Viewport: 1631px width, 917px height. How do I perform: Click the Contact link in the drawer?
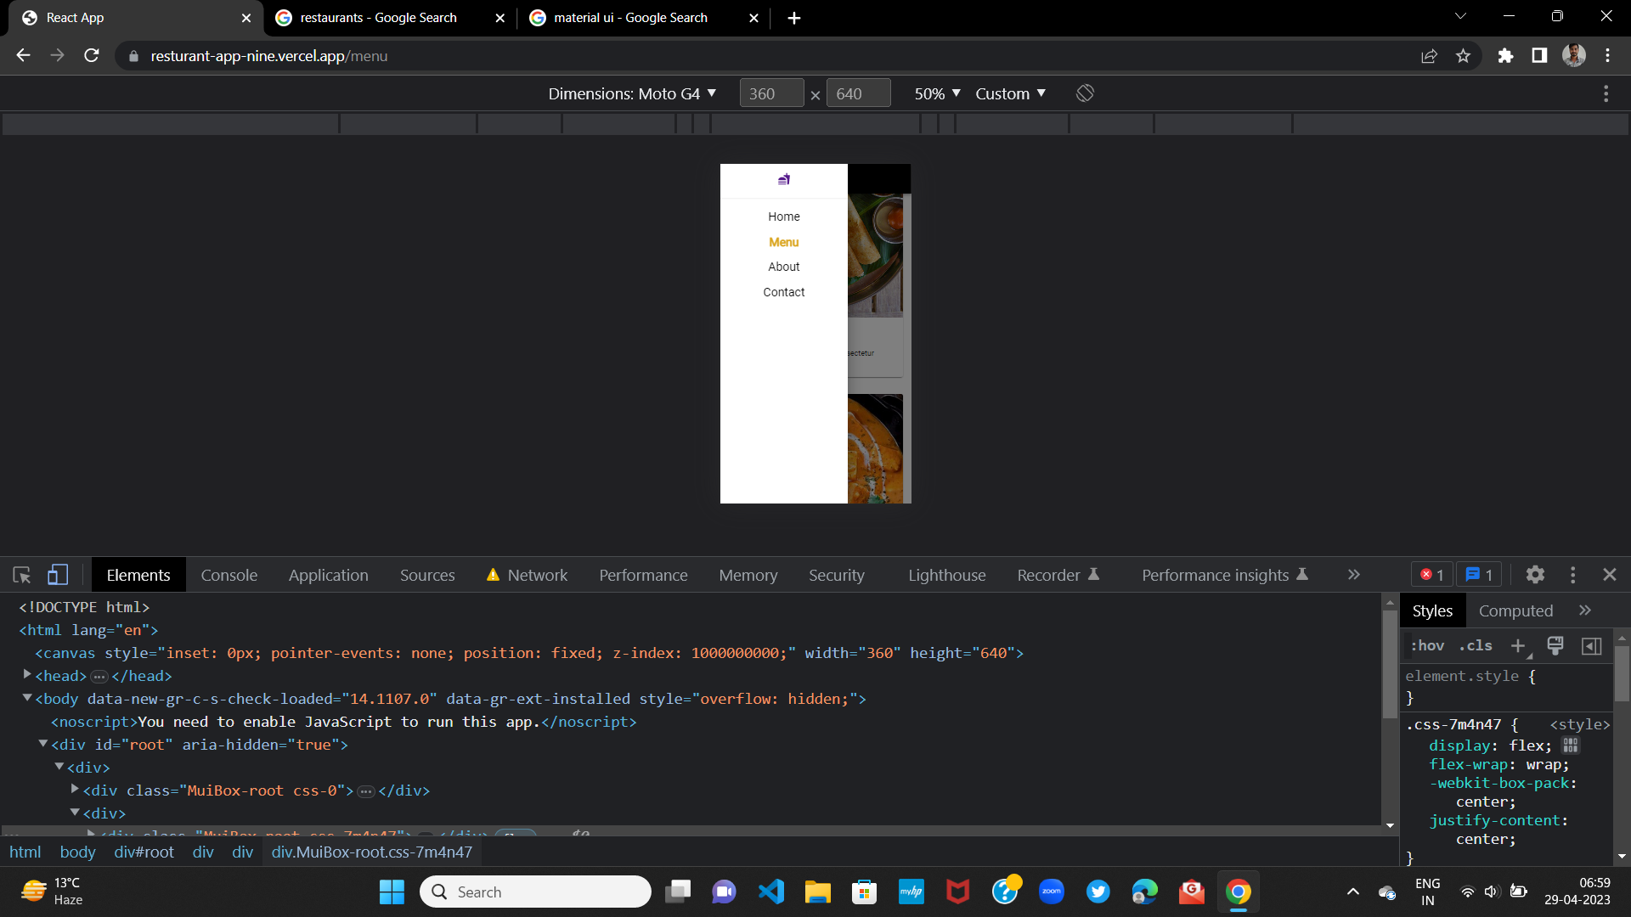783,292
